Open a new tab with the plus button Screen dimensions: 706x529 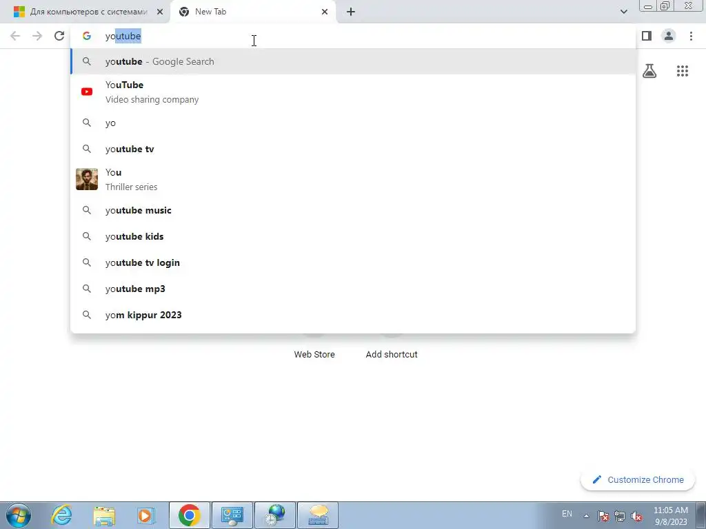(351, 12)
